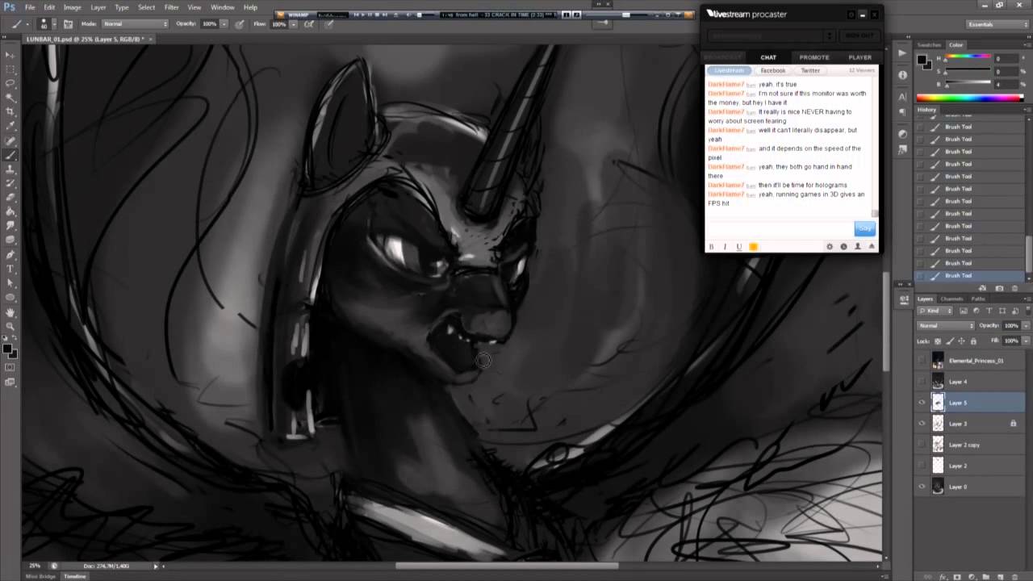This screenshot has width=1033, height=581.
Task: Activate the Clone Stamp tool
Action: [10, 169]
